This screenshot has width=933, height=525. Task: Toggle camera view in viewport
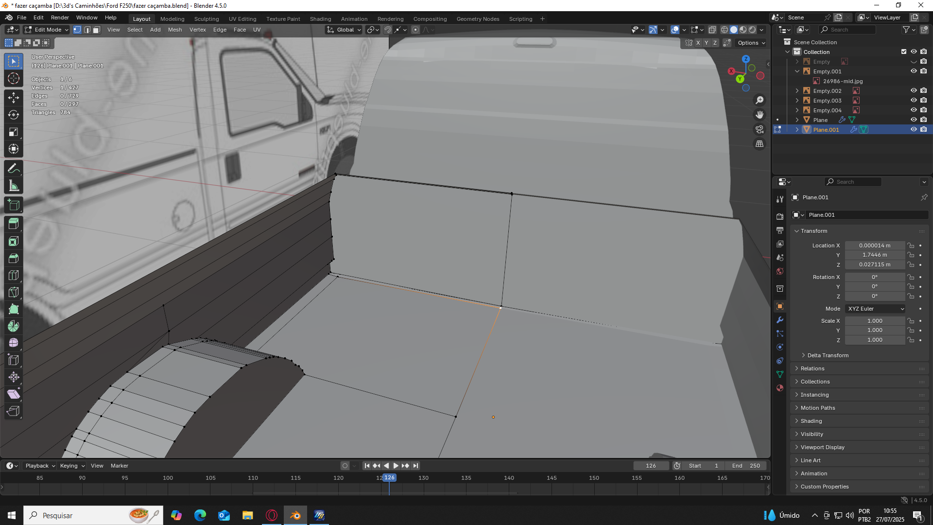[760, 129]
